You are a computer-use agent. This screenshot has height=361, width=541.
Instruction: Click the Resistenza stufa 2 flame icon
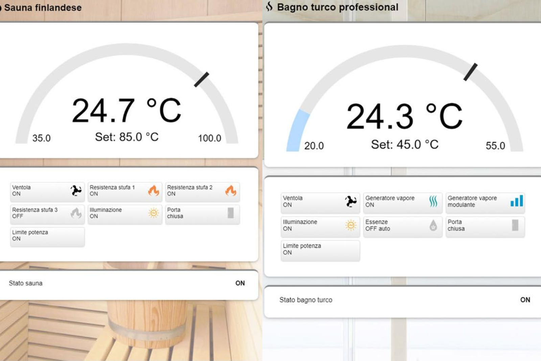231,190
